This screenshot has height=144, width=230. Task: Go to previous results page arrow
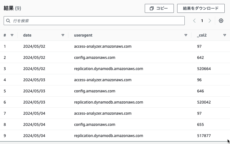click(x=194, y=21)
